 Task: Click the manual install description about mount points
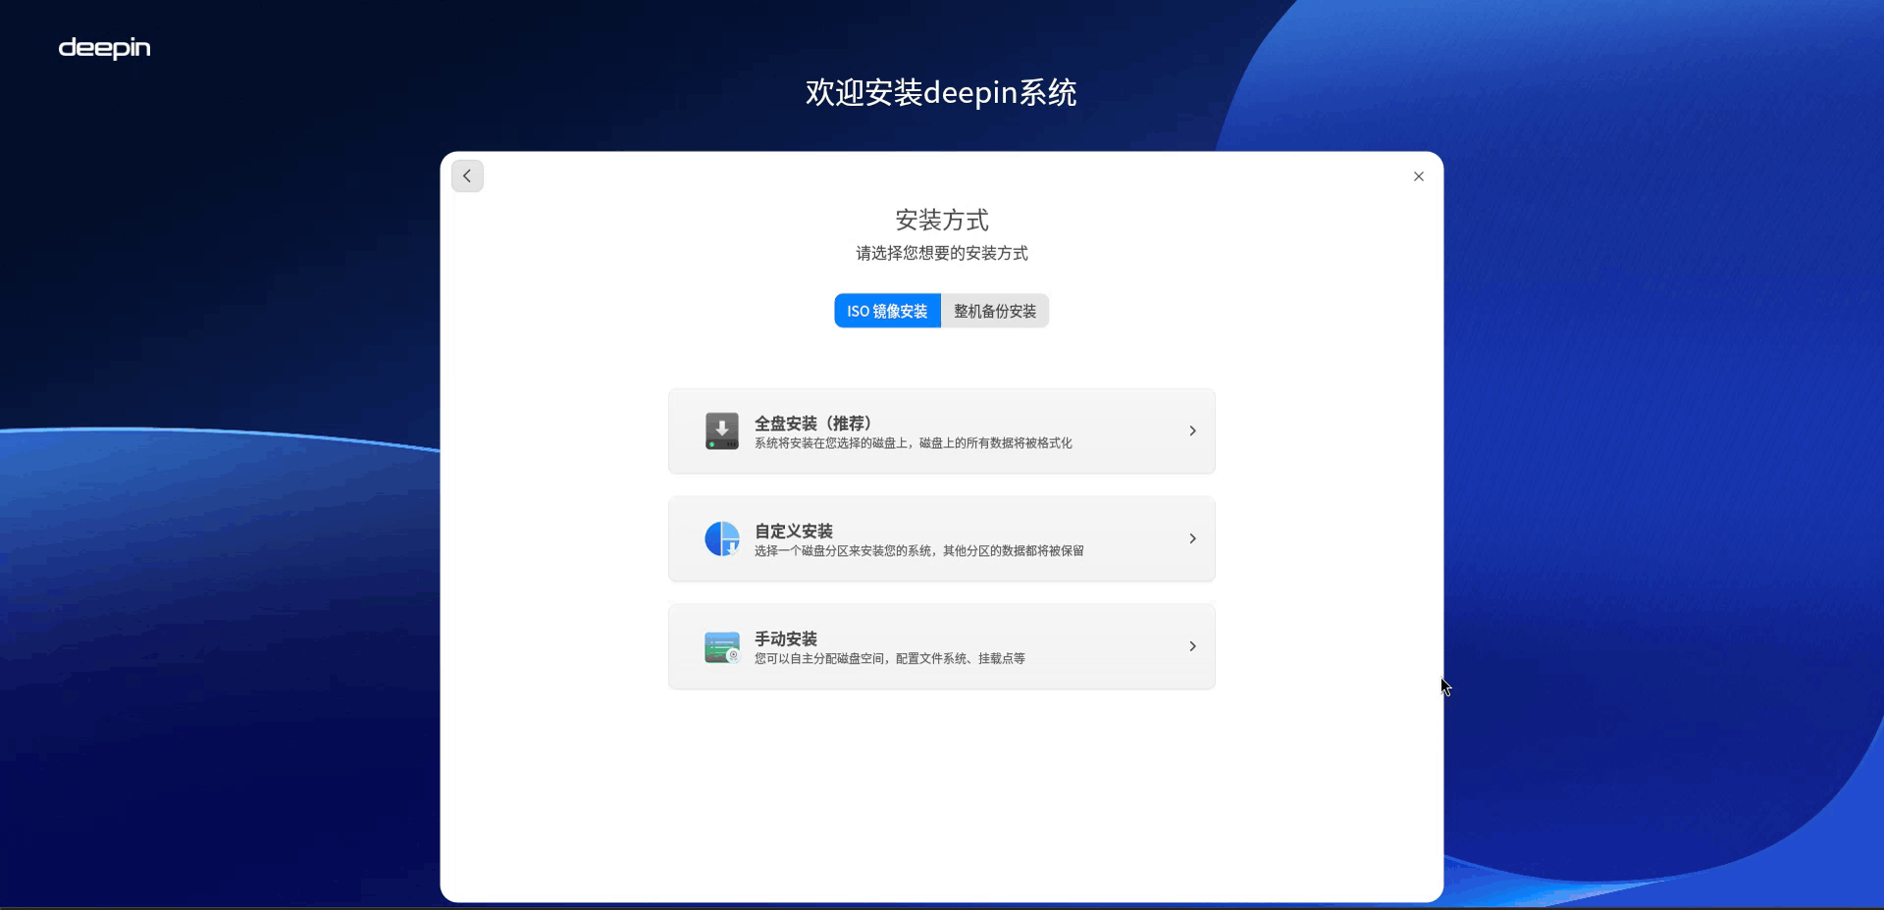coord(889,659)
